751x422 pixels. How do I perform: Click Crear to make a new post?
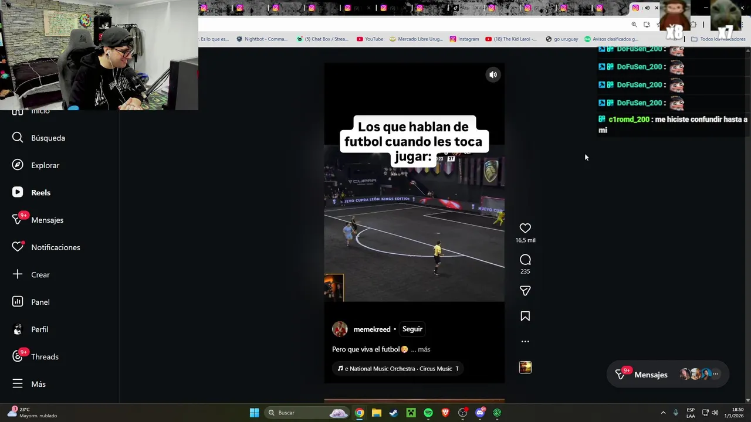[x=31, y=274]
